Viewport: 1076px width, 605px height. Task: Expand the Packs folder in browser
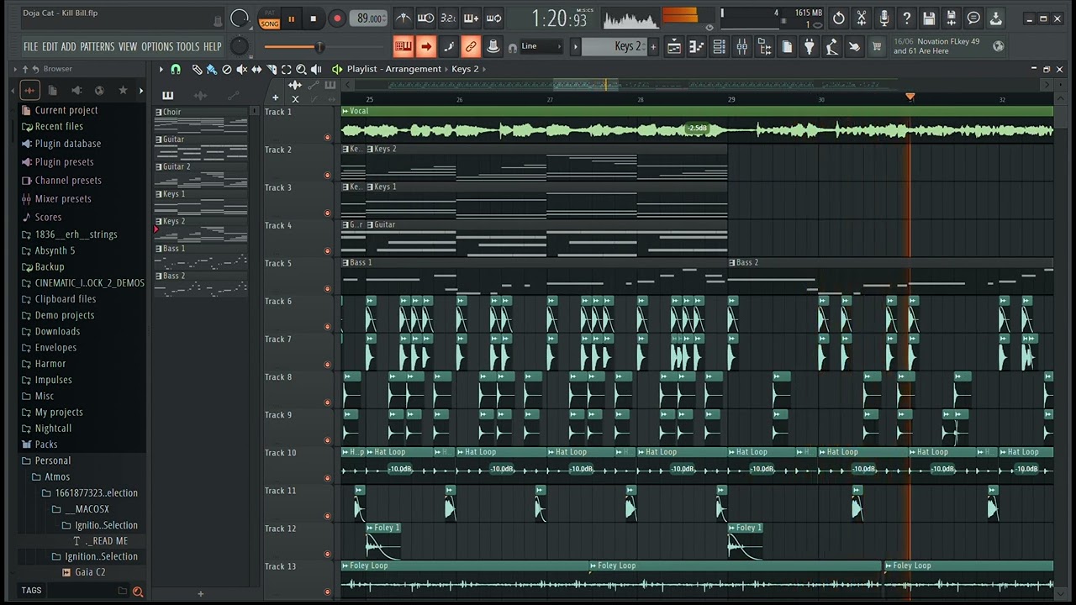click(x=46, y=445)
